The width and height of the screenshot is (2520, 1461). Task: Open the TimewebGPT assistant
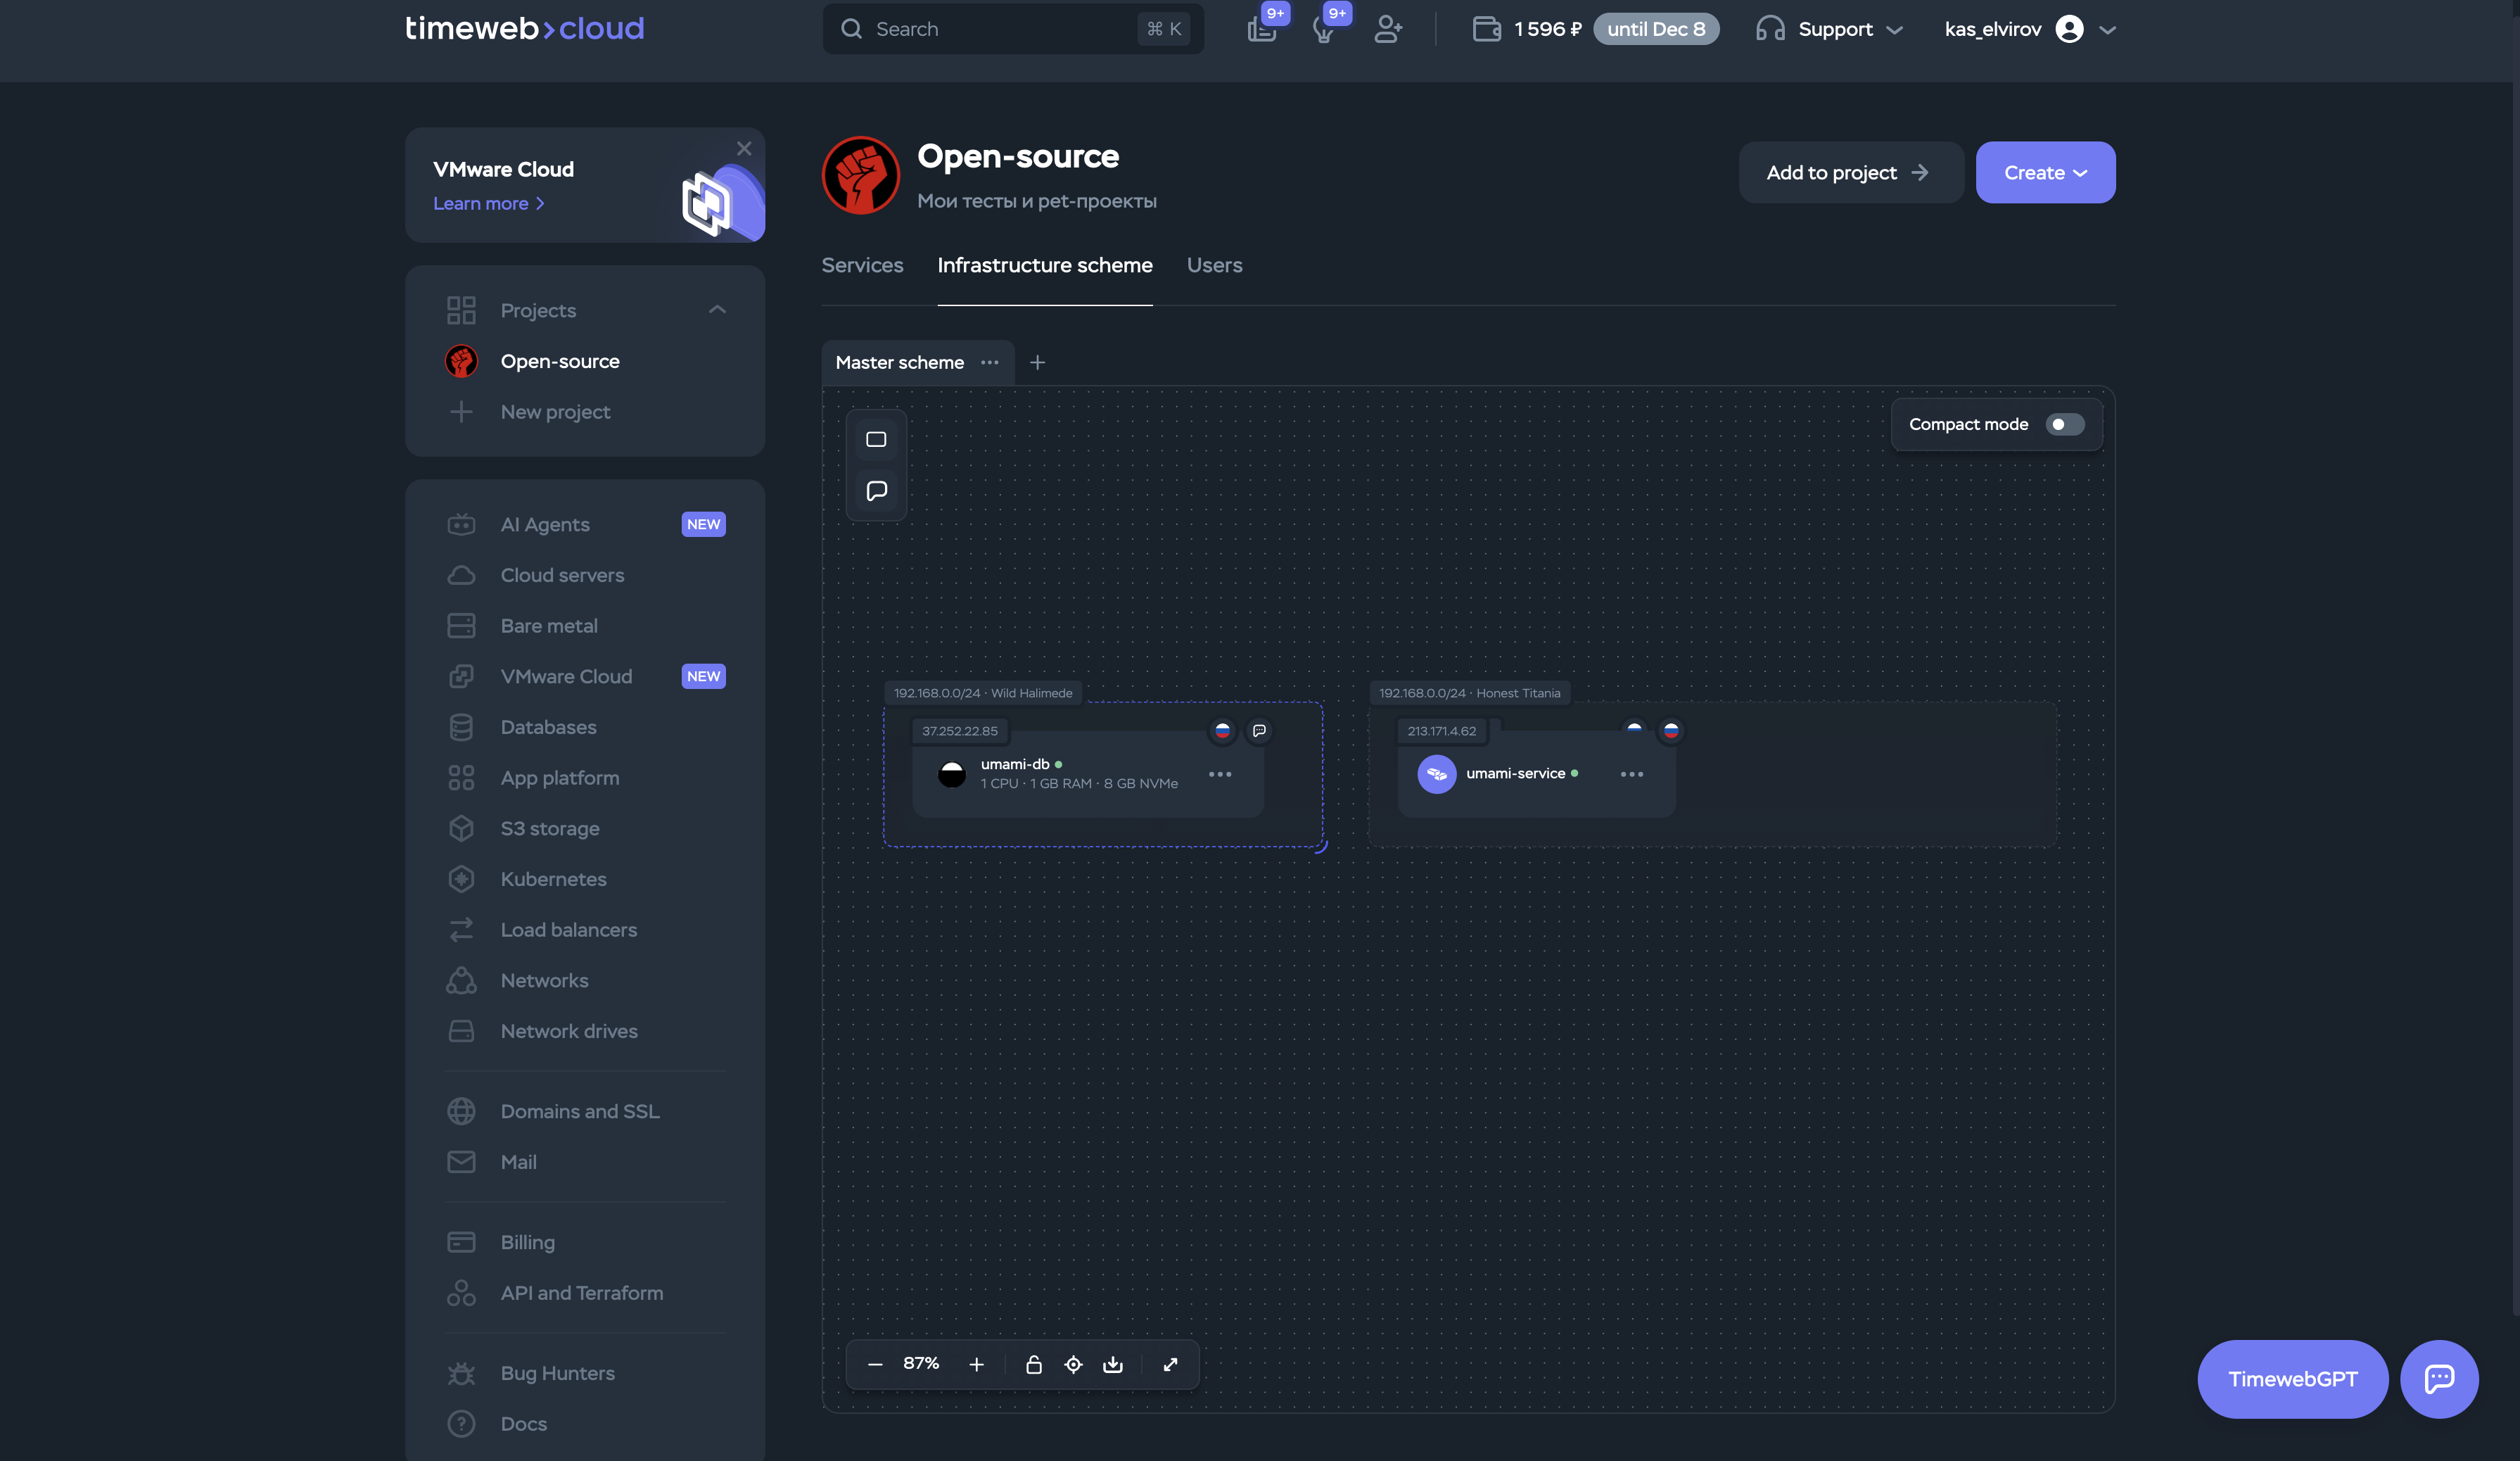click(2292, 1379)
